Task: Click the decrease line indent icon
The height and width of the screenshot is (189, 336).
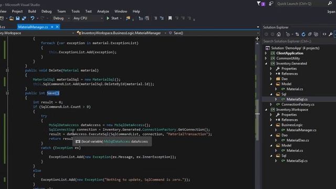Action: pos(141,18)
